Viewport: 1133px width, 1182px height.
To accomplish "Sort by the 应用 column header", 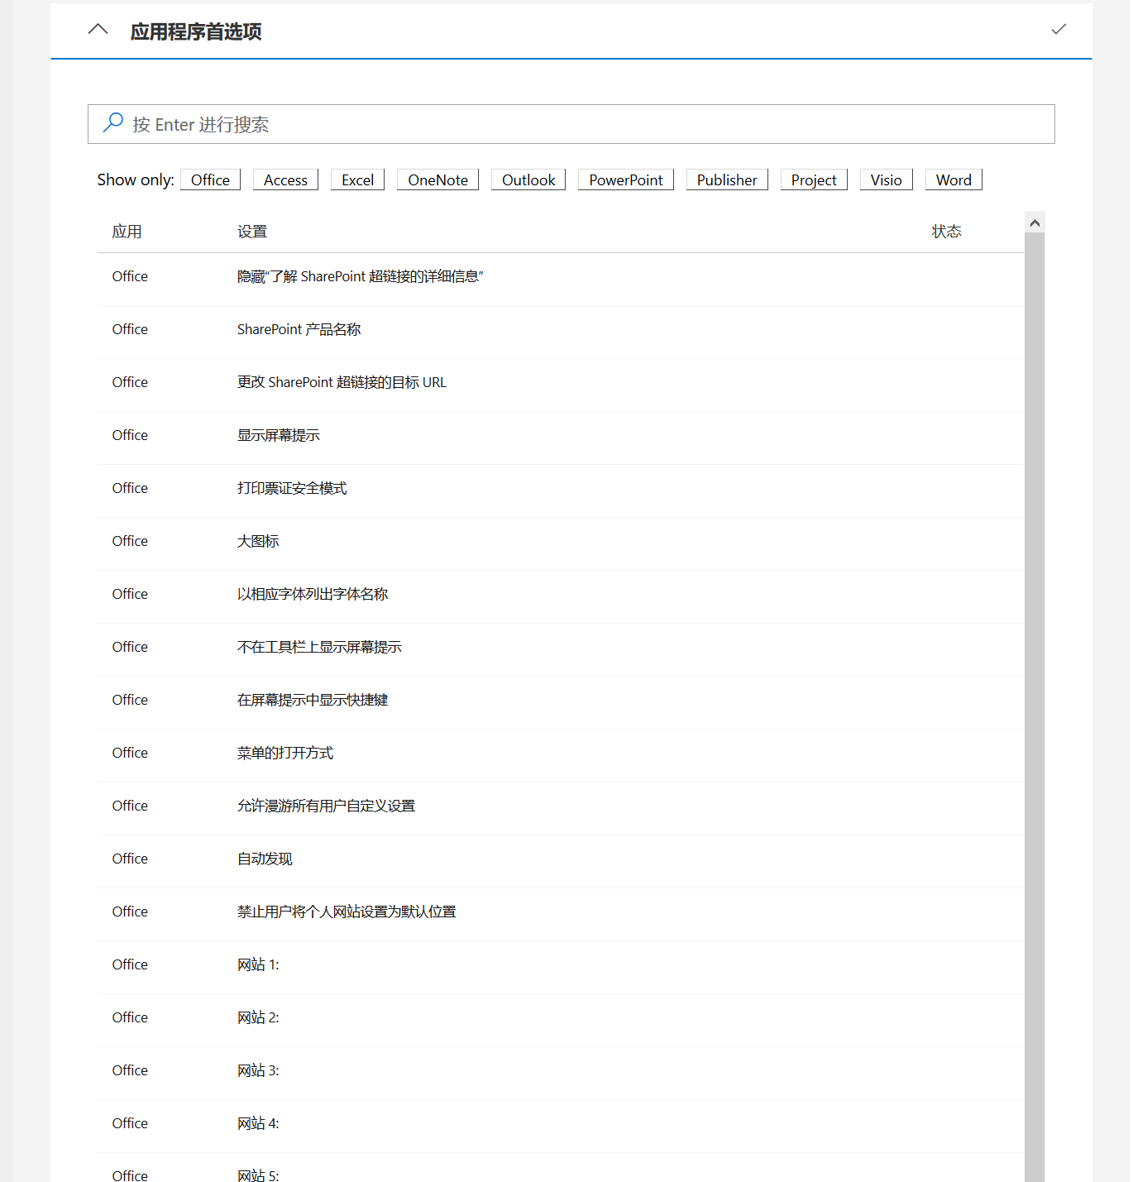I will (127, 232).
